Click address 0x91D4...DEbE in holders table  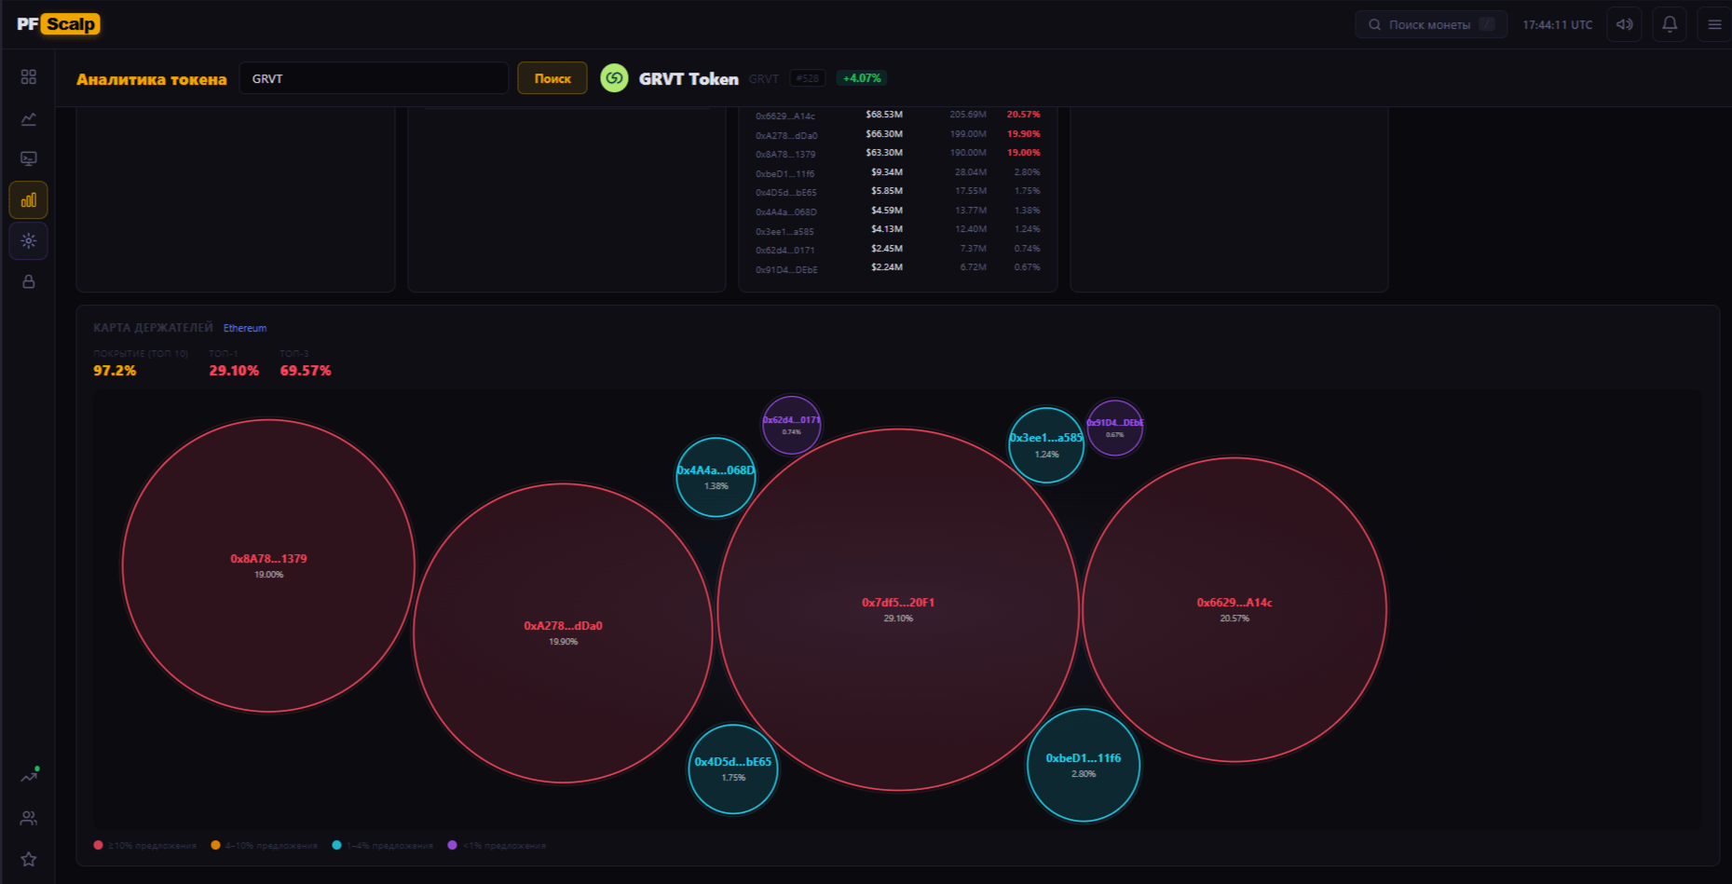pyautogui.click(x=786, y=270)
